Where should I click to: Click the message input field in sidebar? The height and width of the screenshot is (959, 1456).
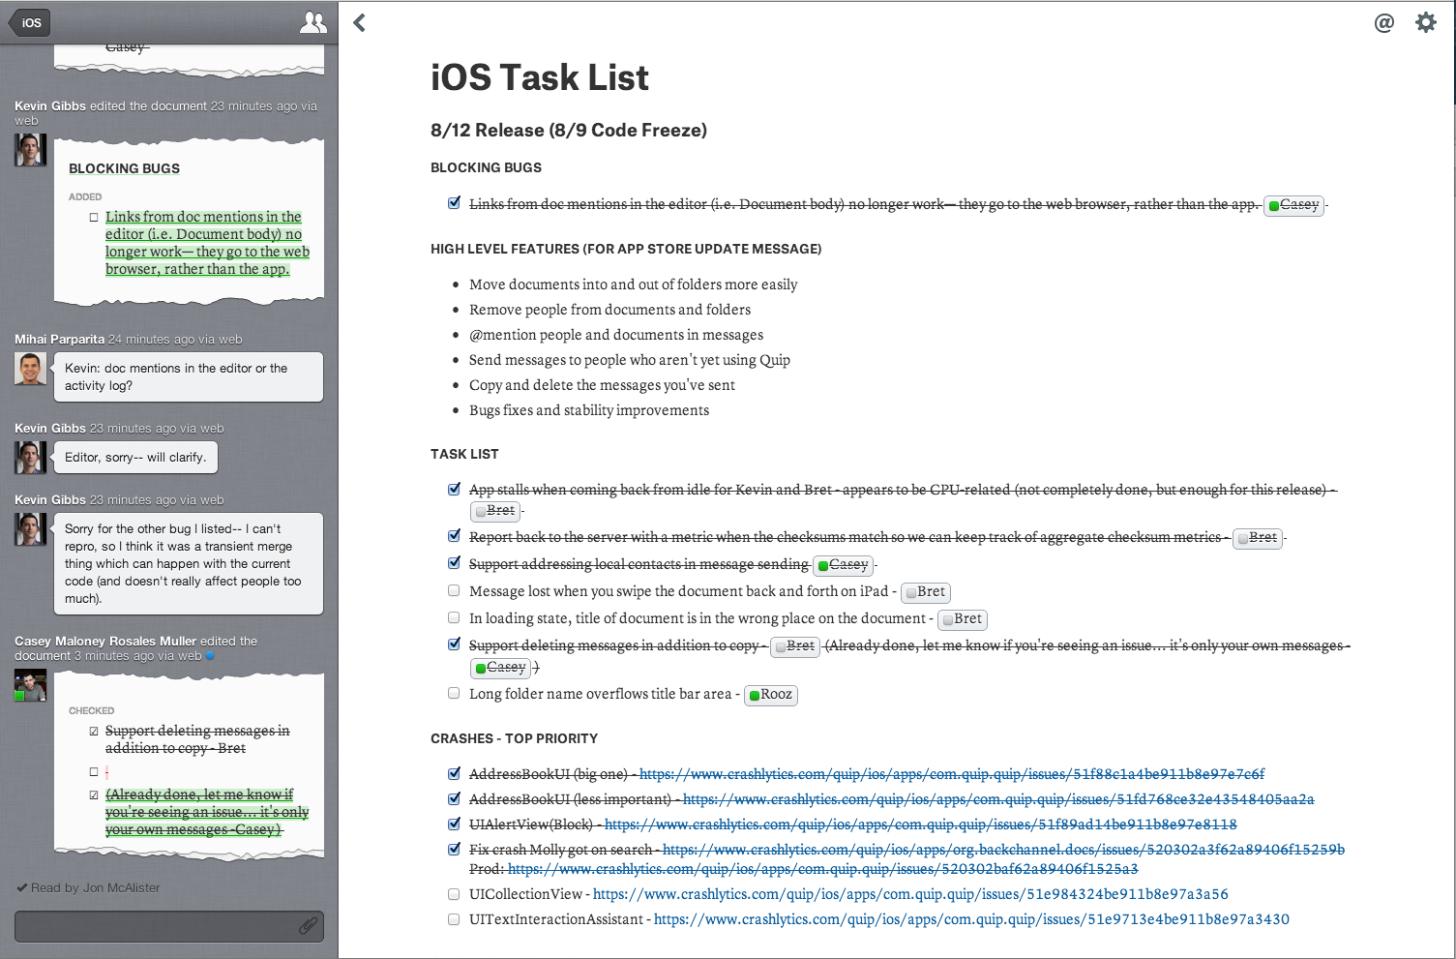click(155, 926)
